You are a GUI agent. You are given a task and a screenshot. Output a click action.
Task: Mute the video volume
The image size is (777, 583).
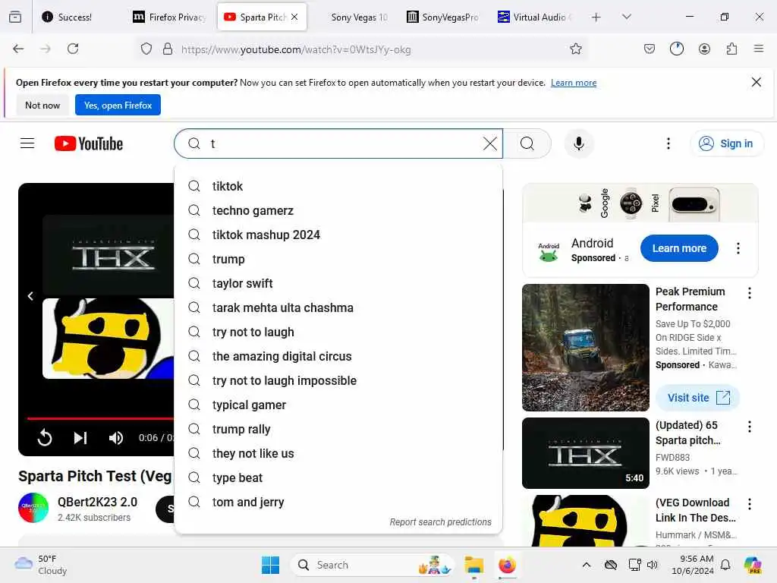click(116, 437)
